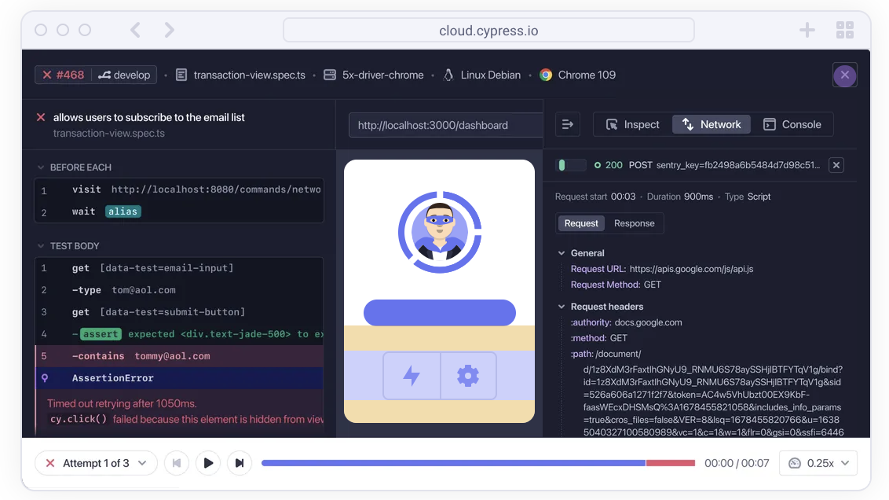Click the :method GET header line
This screenshot has height=500, width=889.
click(x=598, y=338)
